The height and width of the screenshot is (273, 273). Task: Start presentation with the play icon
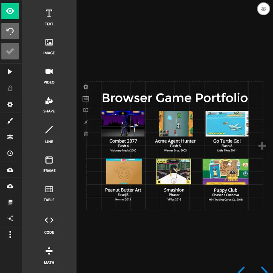[x=10, y=72]
